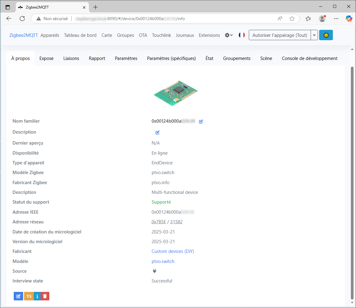Open the État tab

[209, 58]
